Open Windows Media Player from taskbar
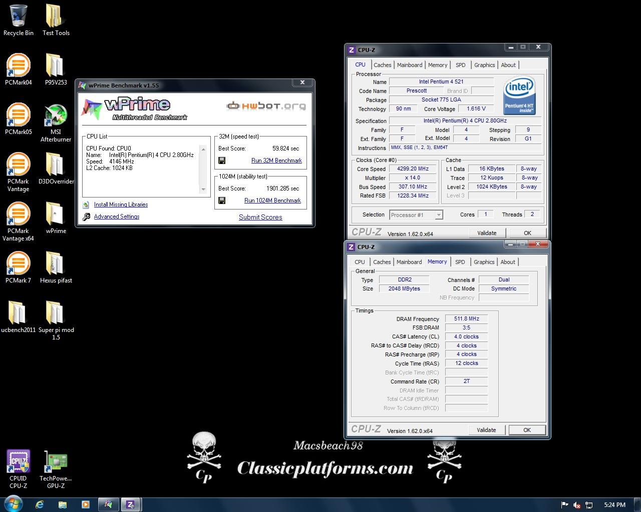The image size is (641, 512). 85,504
